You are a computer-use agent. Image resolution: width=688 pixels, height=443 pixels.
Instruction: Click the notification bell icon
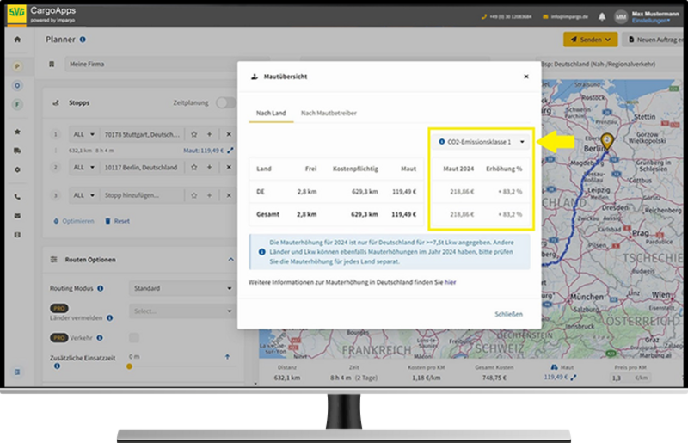pyautogui.click(x=601, y=16)
